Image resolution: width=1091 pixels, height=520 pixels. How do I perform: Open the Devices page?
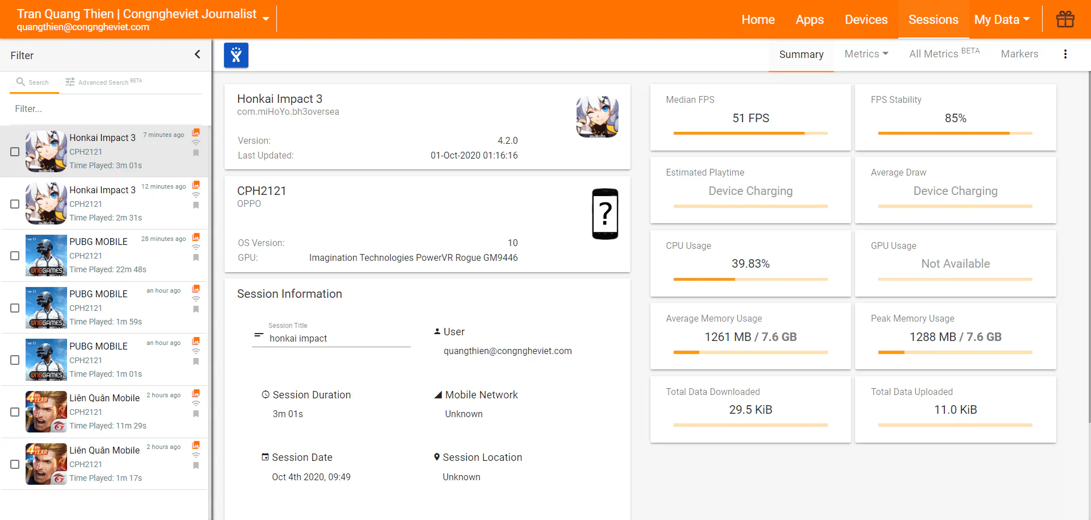866,19
